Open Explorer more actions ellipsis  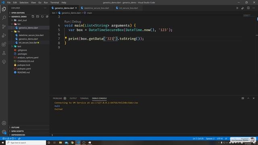[45, 8]
